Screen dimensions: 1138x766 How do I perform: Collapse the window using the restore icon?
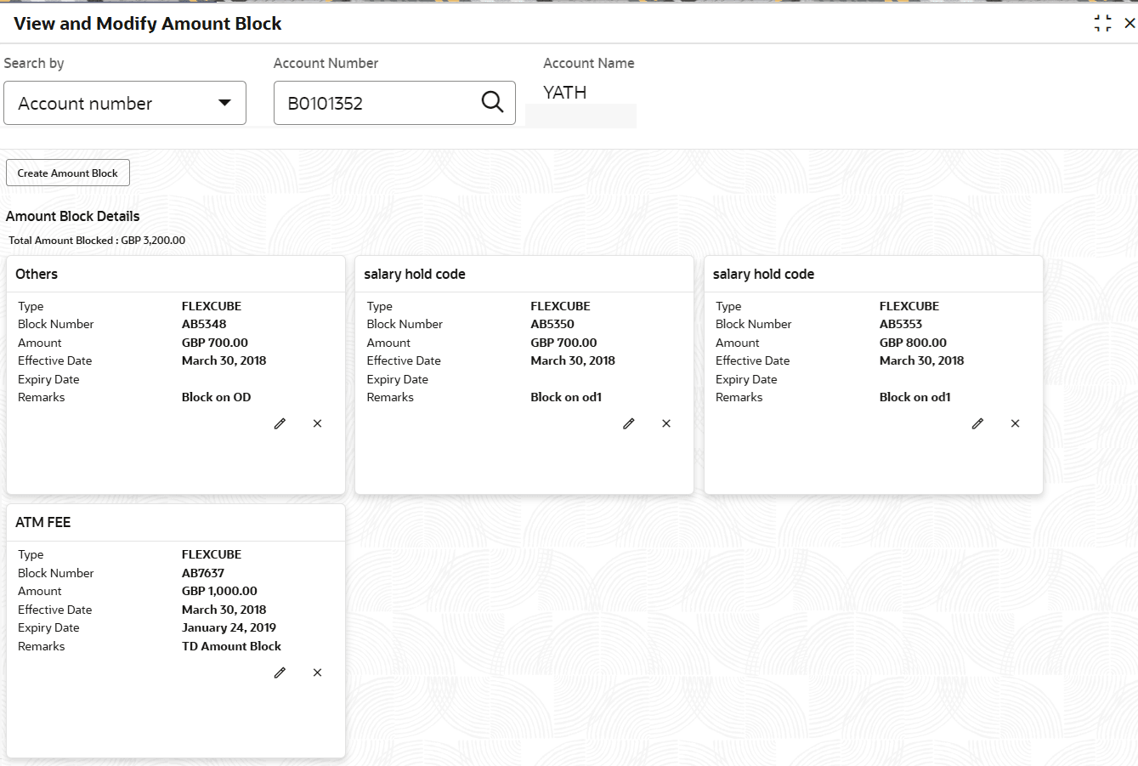click(1102, 24)
